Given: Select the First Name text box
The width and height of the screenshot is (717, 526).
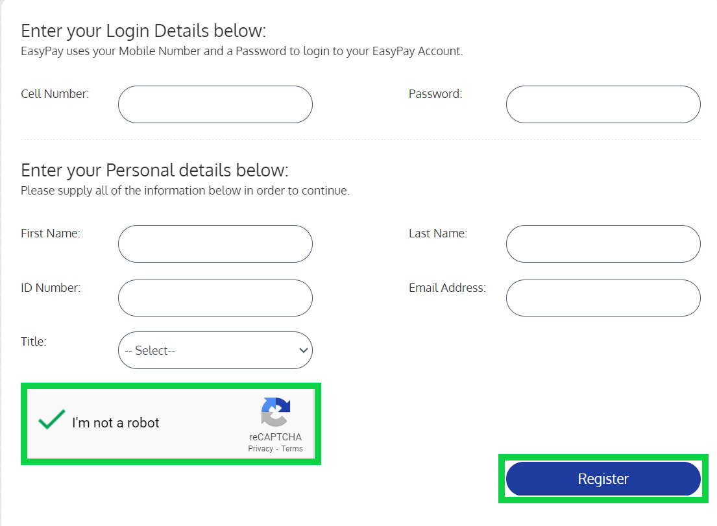Looking at the screenshot, I should point(215,244).
